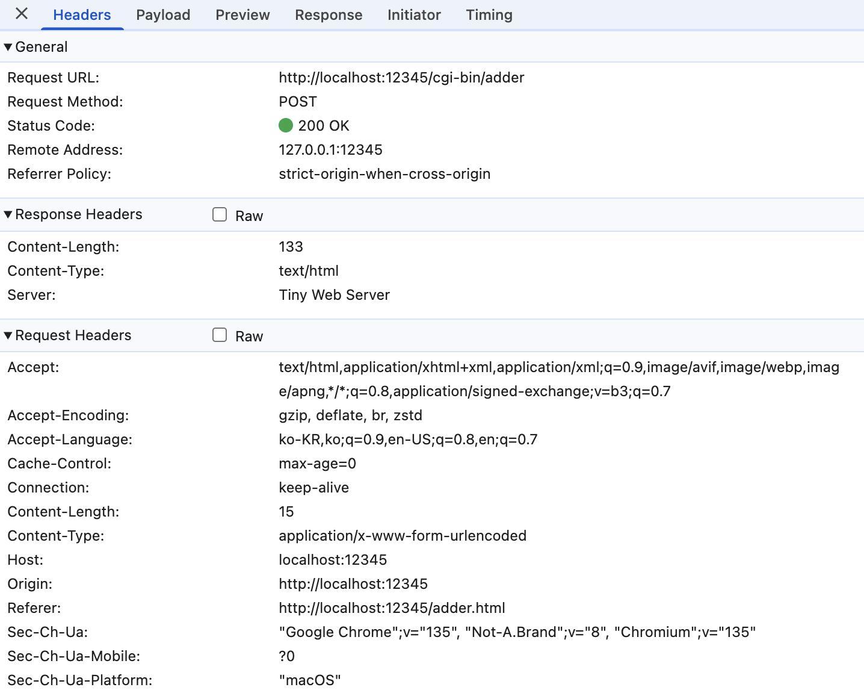This screenshot has height=696, width=864.
Task: Go to the Initiator tab
Action: [x=414, y=15]
